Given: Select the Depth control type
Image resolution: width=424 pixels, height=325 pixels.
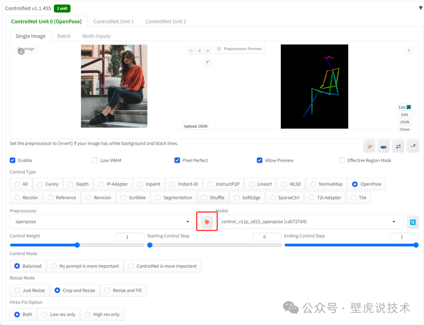Looking at the screenshot, I should (78, 184).
